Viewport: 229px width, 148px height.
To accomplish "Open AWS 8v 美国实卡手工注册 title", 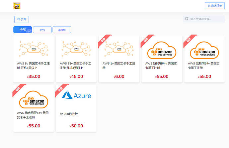I will click(34, 66).
